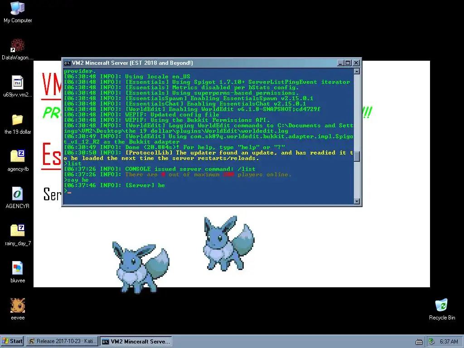Click 'Using the Bukkit Permissions API' line

point(167,120)
